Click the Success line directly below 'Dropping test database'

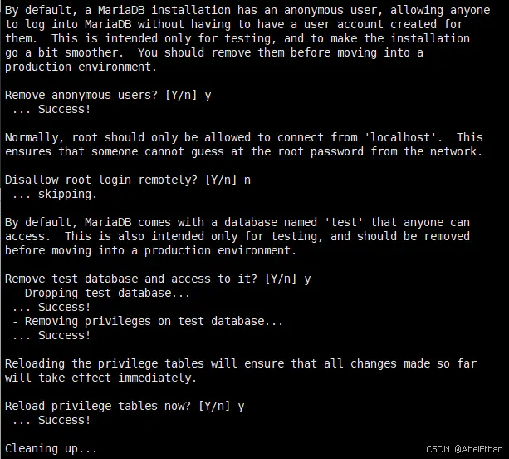tap(51, 307)
